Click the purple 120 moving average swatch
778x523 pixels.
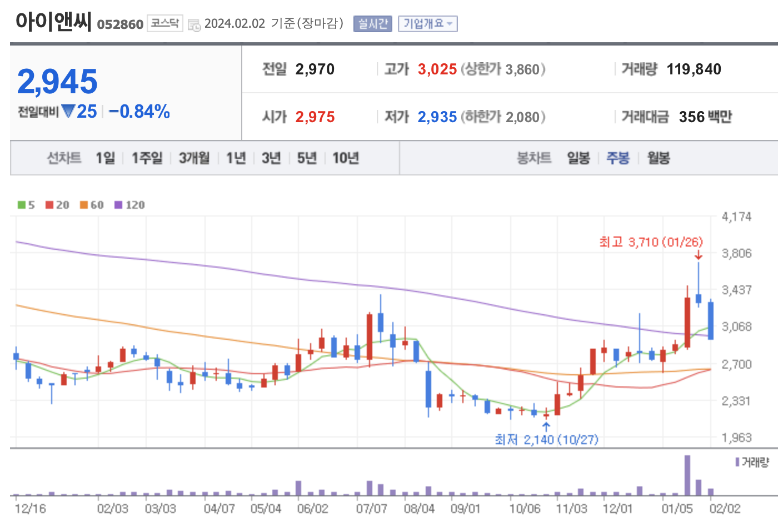coord(118,205)
